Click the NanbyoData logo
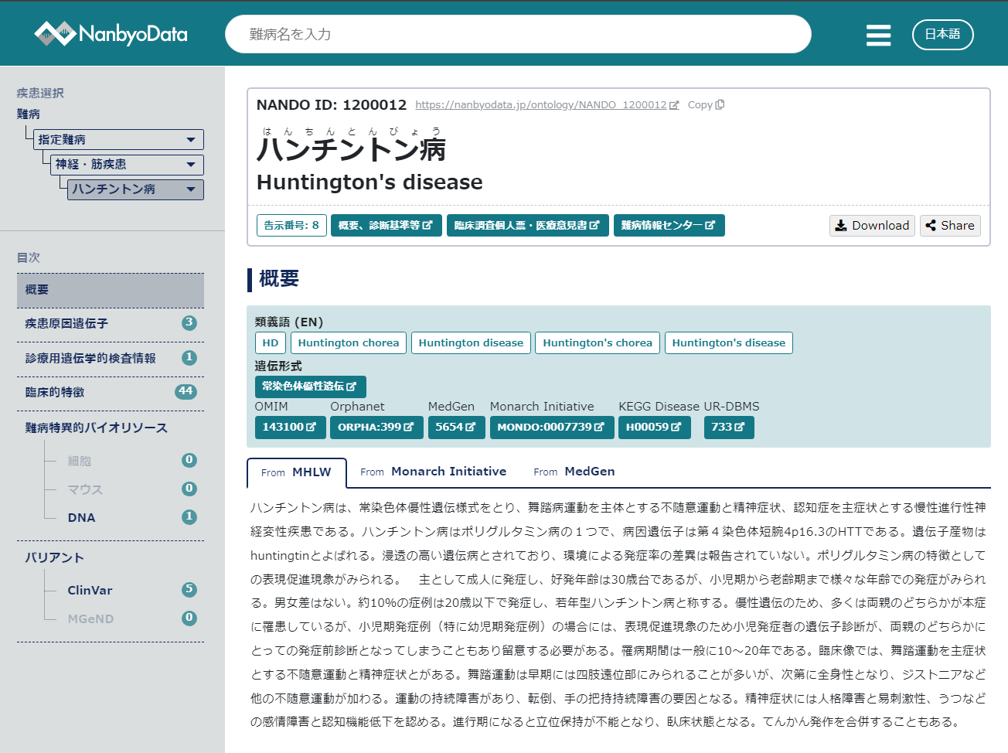 click(111, 34)
